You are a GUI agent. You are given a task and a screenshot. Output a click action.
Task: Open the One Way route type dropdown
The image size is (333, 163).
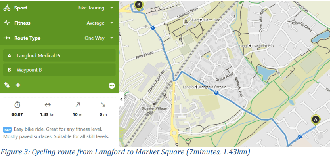pyautogui.click(x=99, y=38)
